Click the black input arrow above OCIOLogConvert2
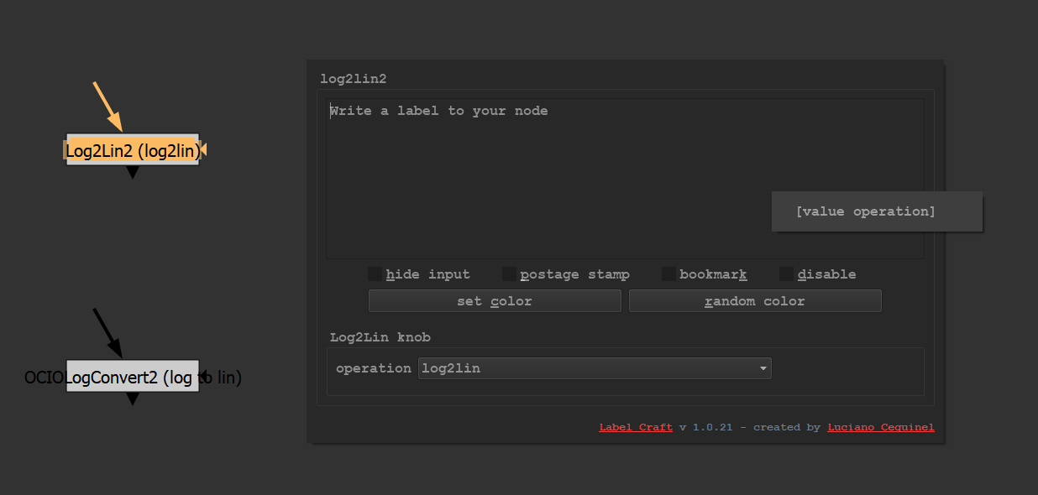This screenshot has width=1038, height=495. tap(107, 332)
